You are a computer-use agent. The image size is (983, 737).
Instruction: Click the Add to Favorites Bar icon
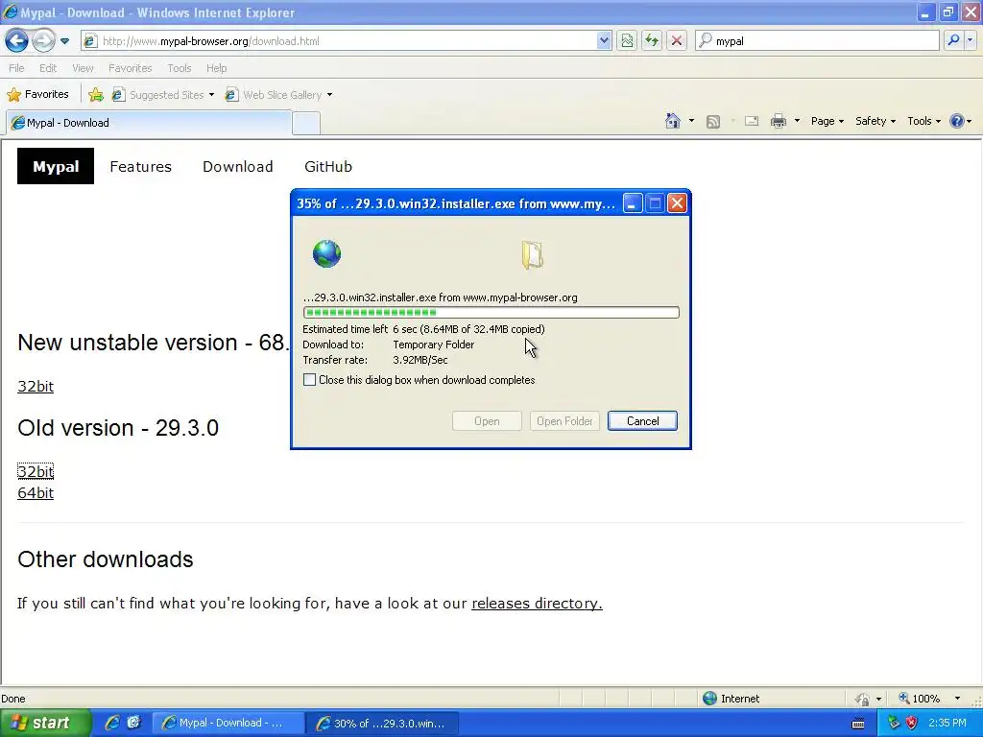(x=96, y=95)
